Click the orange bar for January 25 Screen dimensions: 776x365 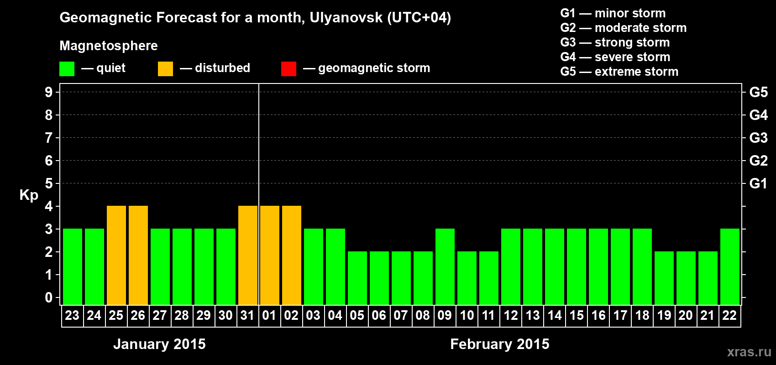(x=116, y=255)
